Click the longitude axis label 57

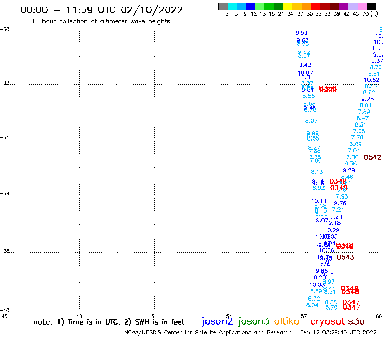click(304, 316)
